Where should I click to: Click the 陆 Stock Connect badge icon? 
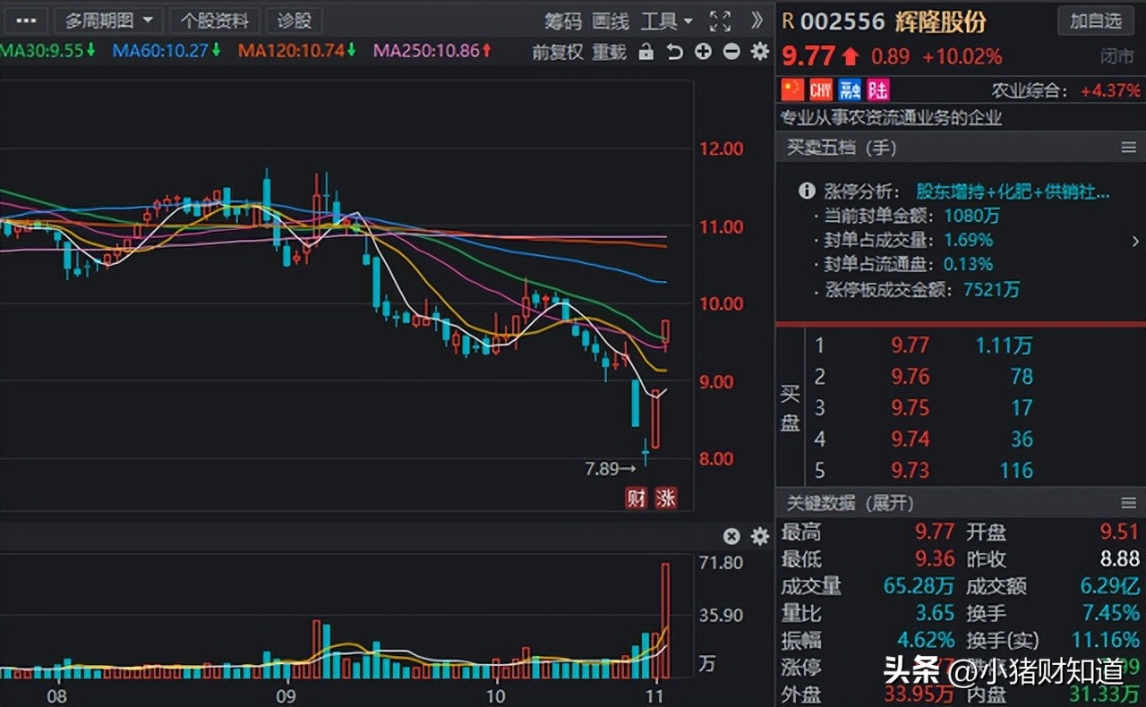pos(877,89)
